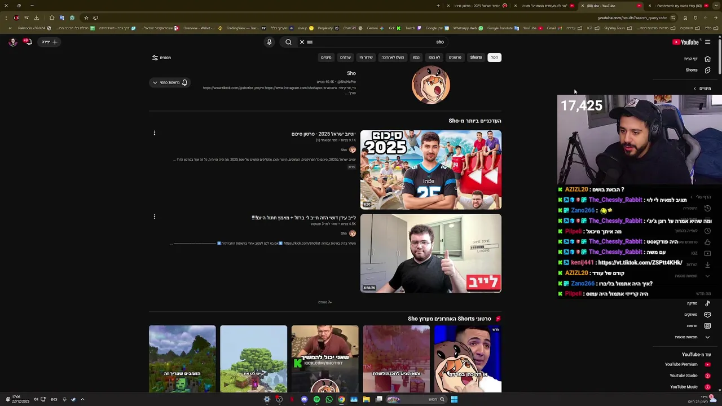Select the 'לא נצפו' filter chip
Image resolution: width=722 pixels, height=406 pixels.
coord(434,58)
